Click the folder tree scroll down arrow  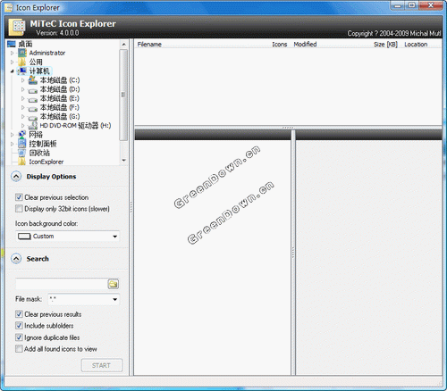[x=123, y=160]
